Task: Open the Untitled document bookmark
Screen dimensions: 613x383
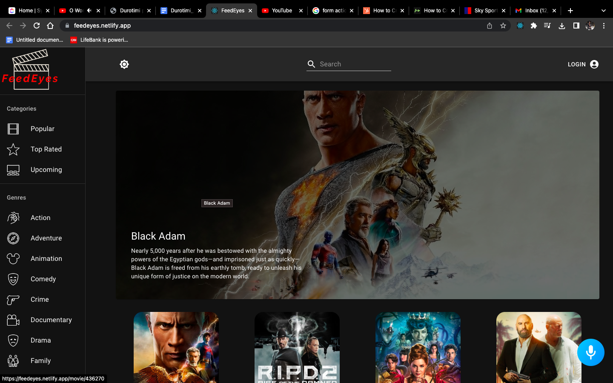Action: [34, 40]
